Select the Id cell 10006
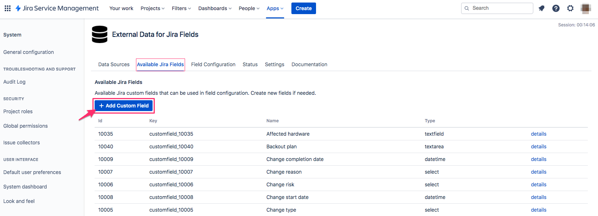Screen dimensions: 598x216 click(105, 185)
